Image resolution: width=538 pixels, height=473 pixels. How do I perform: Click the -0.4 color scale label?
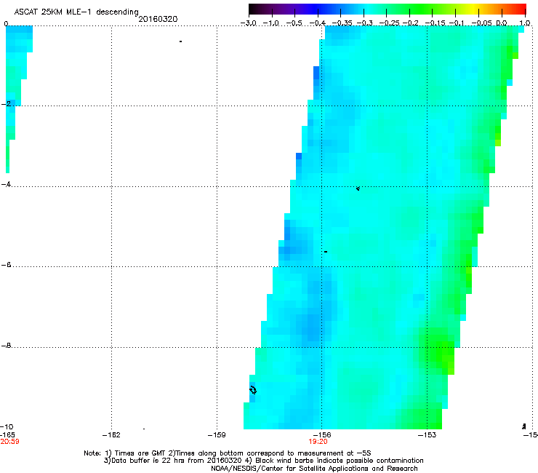pyautogui.click(x=318, y=23)
